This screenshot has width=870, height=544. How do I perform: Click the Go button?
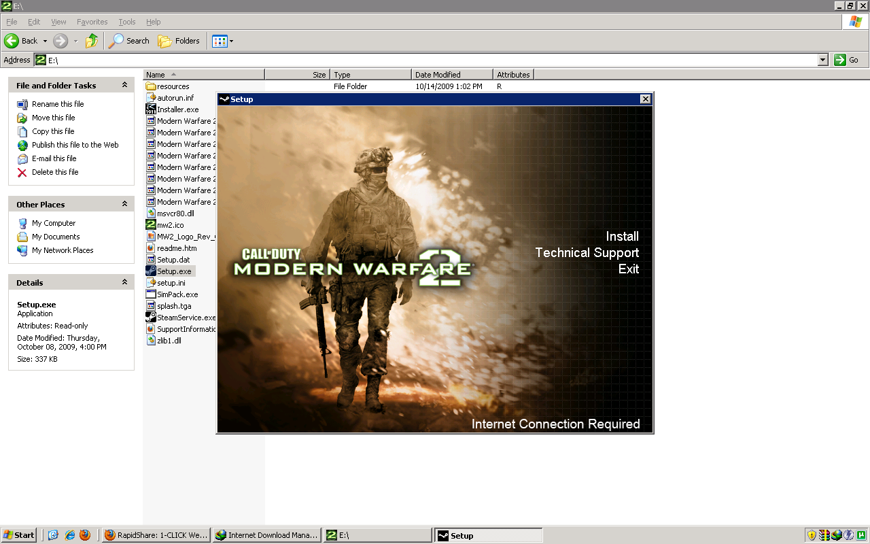pyautogui.click(x=848, y=60)
